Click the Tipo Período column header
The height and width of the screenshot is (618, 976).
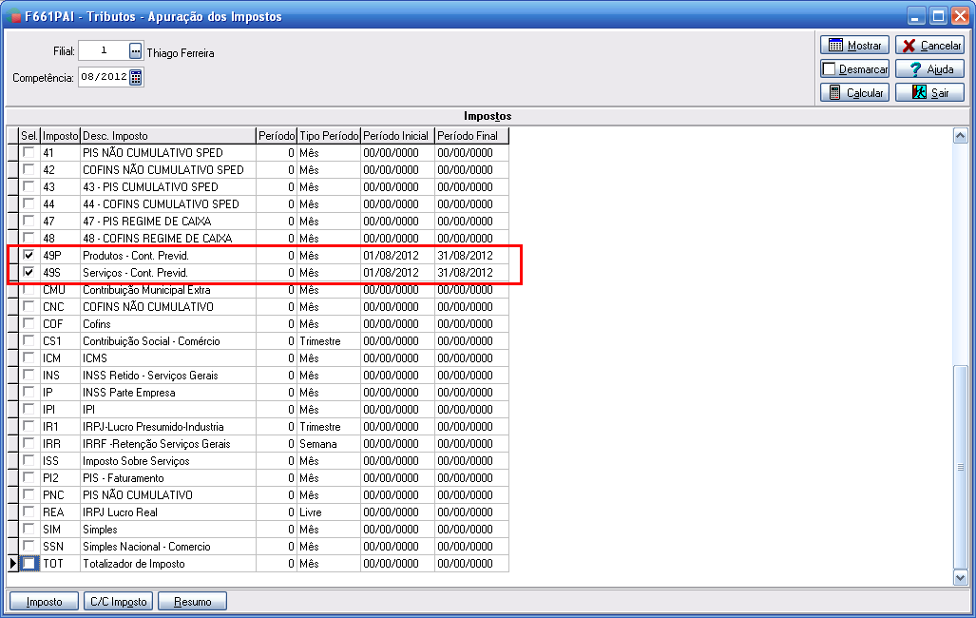pos(329,136)
